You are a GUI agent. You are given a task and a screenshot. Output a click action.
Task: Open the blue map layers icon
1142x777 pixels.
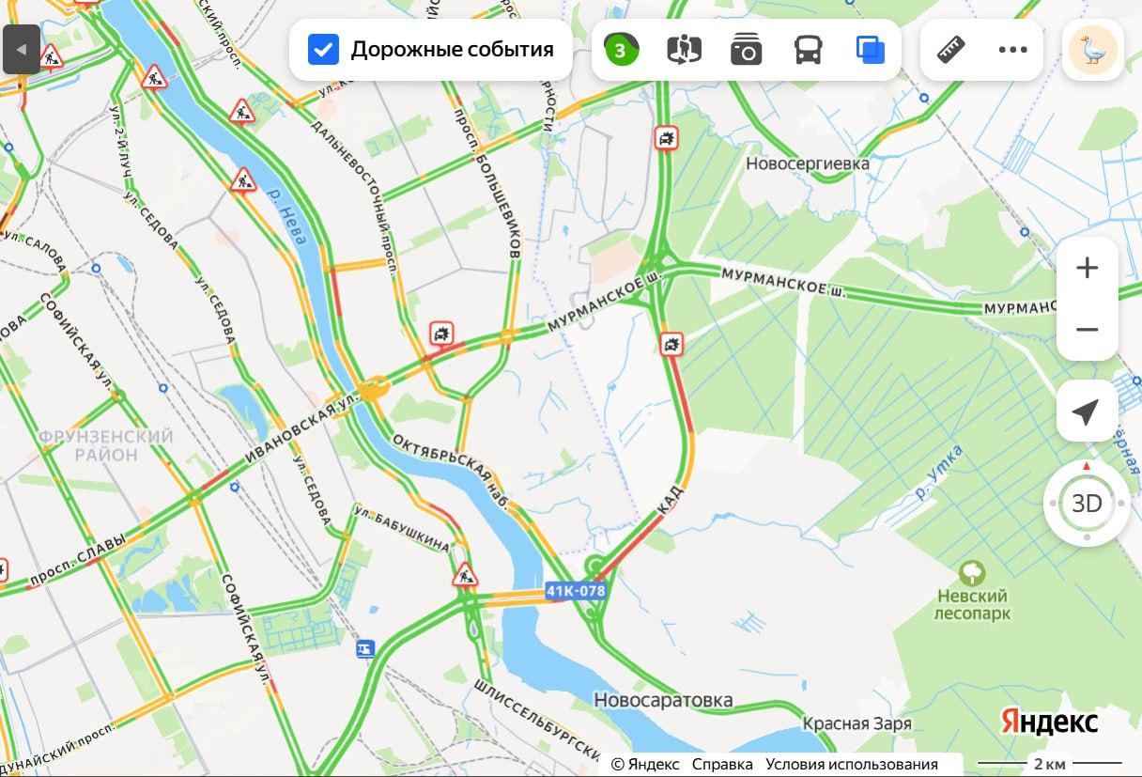(x=871, y=49)
